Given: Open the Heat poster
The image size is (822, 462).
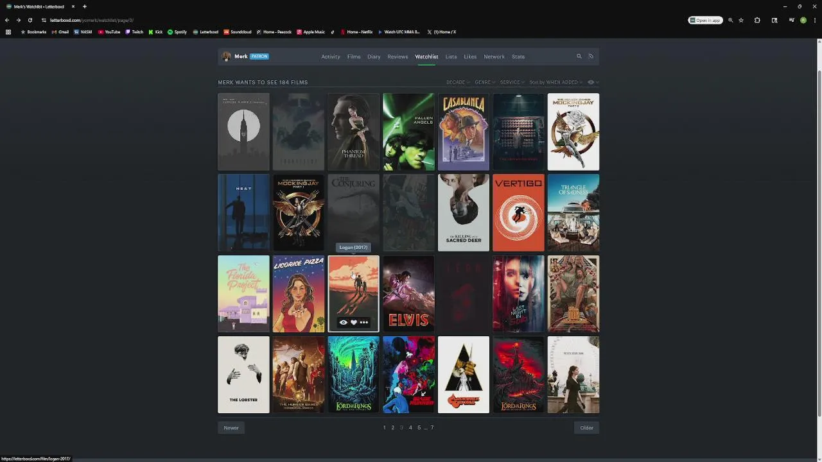Looking at the screenshot, I should tap(243, 212).
